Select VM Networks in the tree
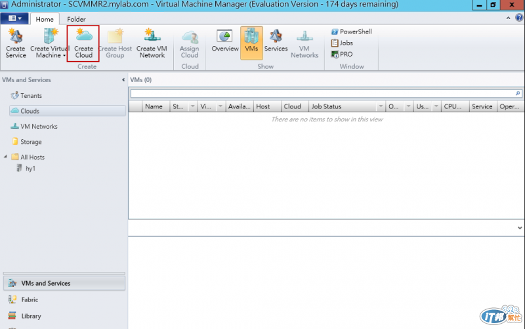525x329 pixels. click(34, 127)
